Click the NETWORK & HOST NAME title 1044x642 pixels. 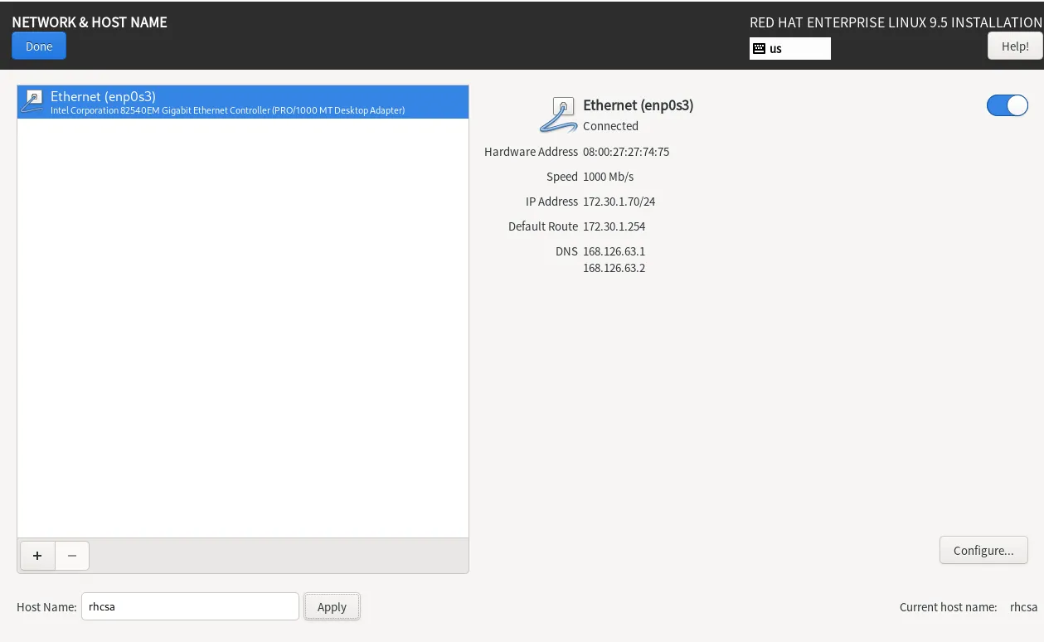pos(90,22)
